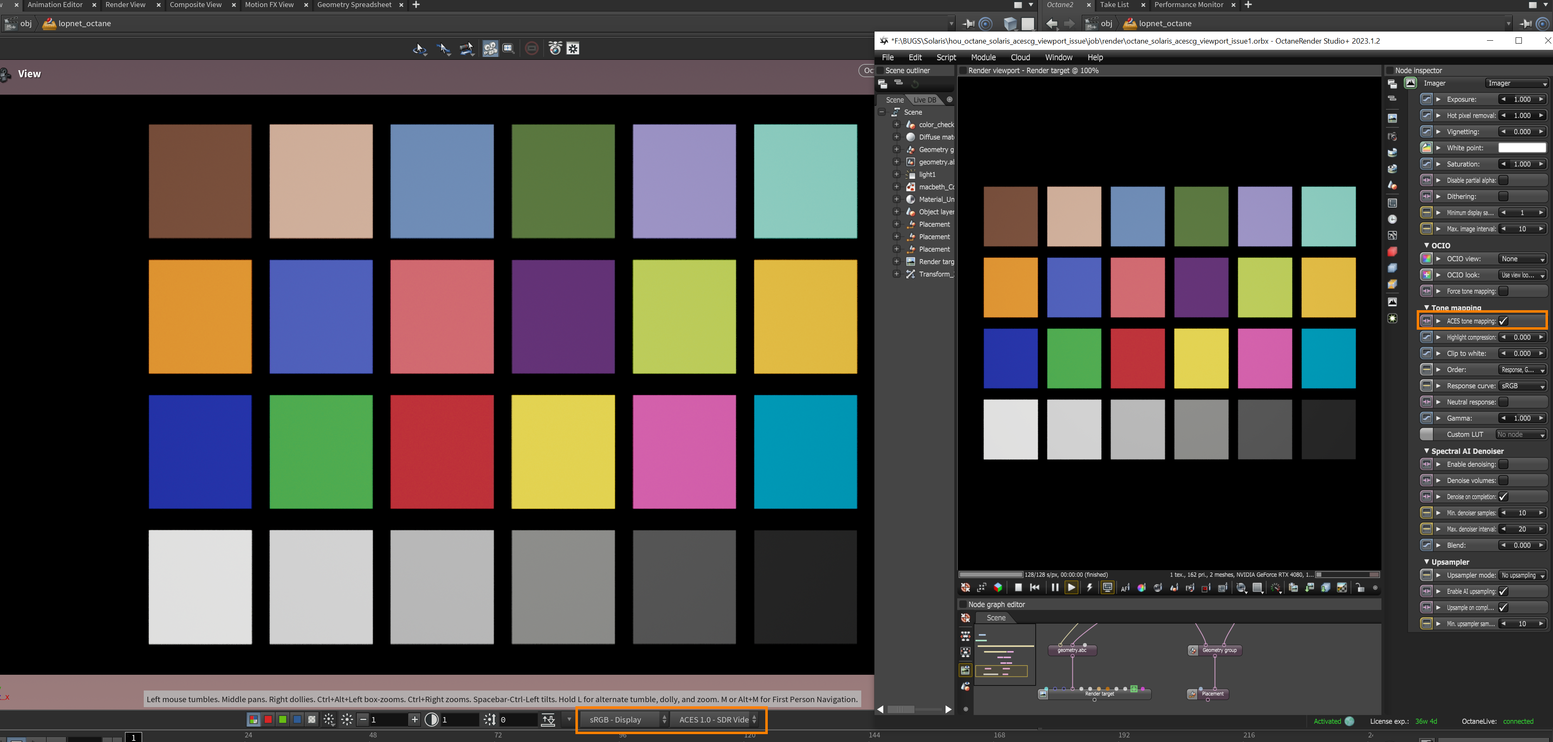1553x742 pixels.
Task: Click the unfold node graph icon
Action: pos(966,636)
